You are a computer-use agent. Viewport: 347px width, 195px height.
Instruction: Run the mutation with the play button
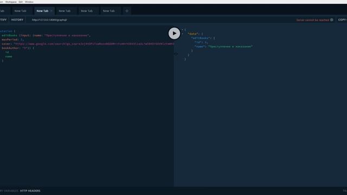click(174, 34)
